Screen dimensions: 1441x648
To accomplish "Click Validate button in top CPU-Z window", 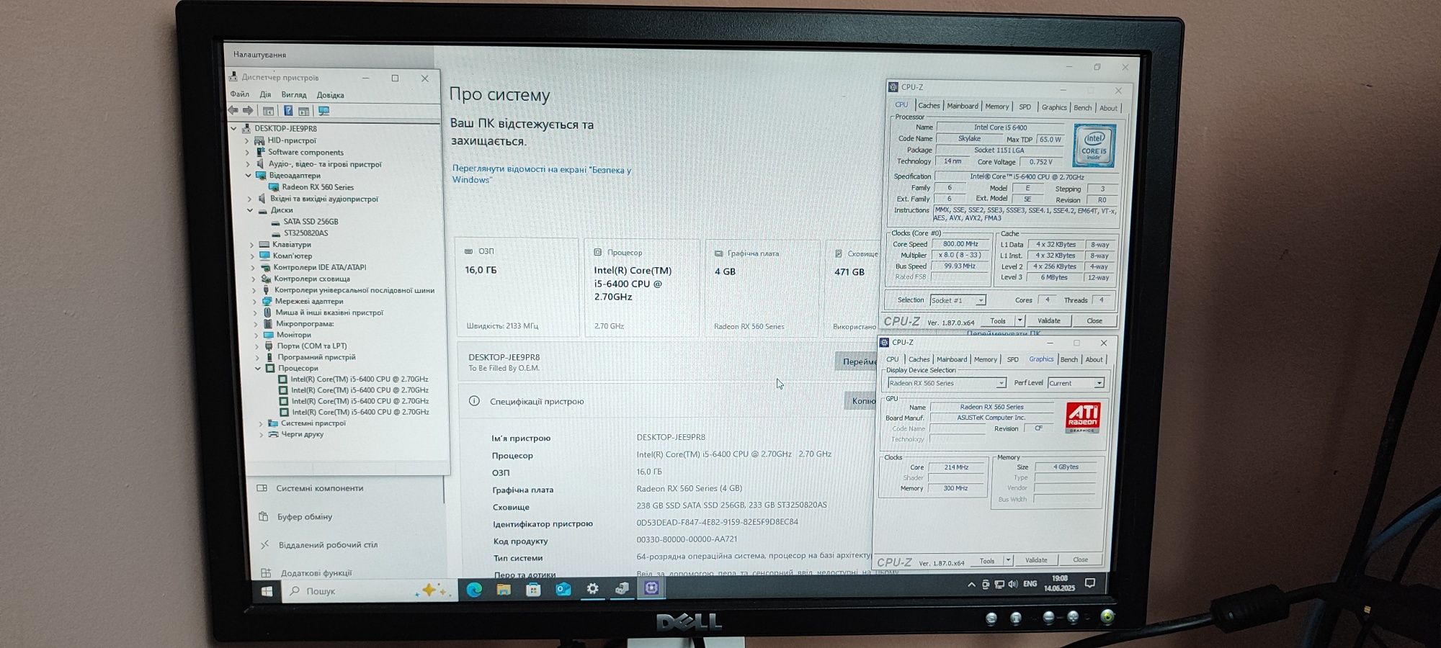I will click(1049, 320).
